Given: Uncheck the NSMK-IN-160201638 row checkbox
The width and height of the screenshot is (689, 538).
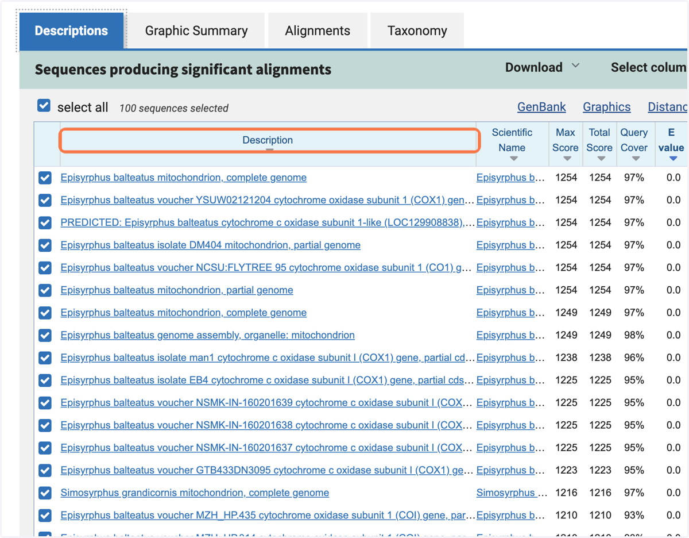Looking at the screenshot, I should pyautogui.click(x=45, y=425).
